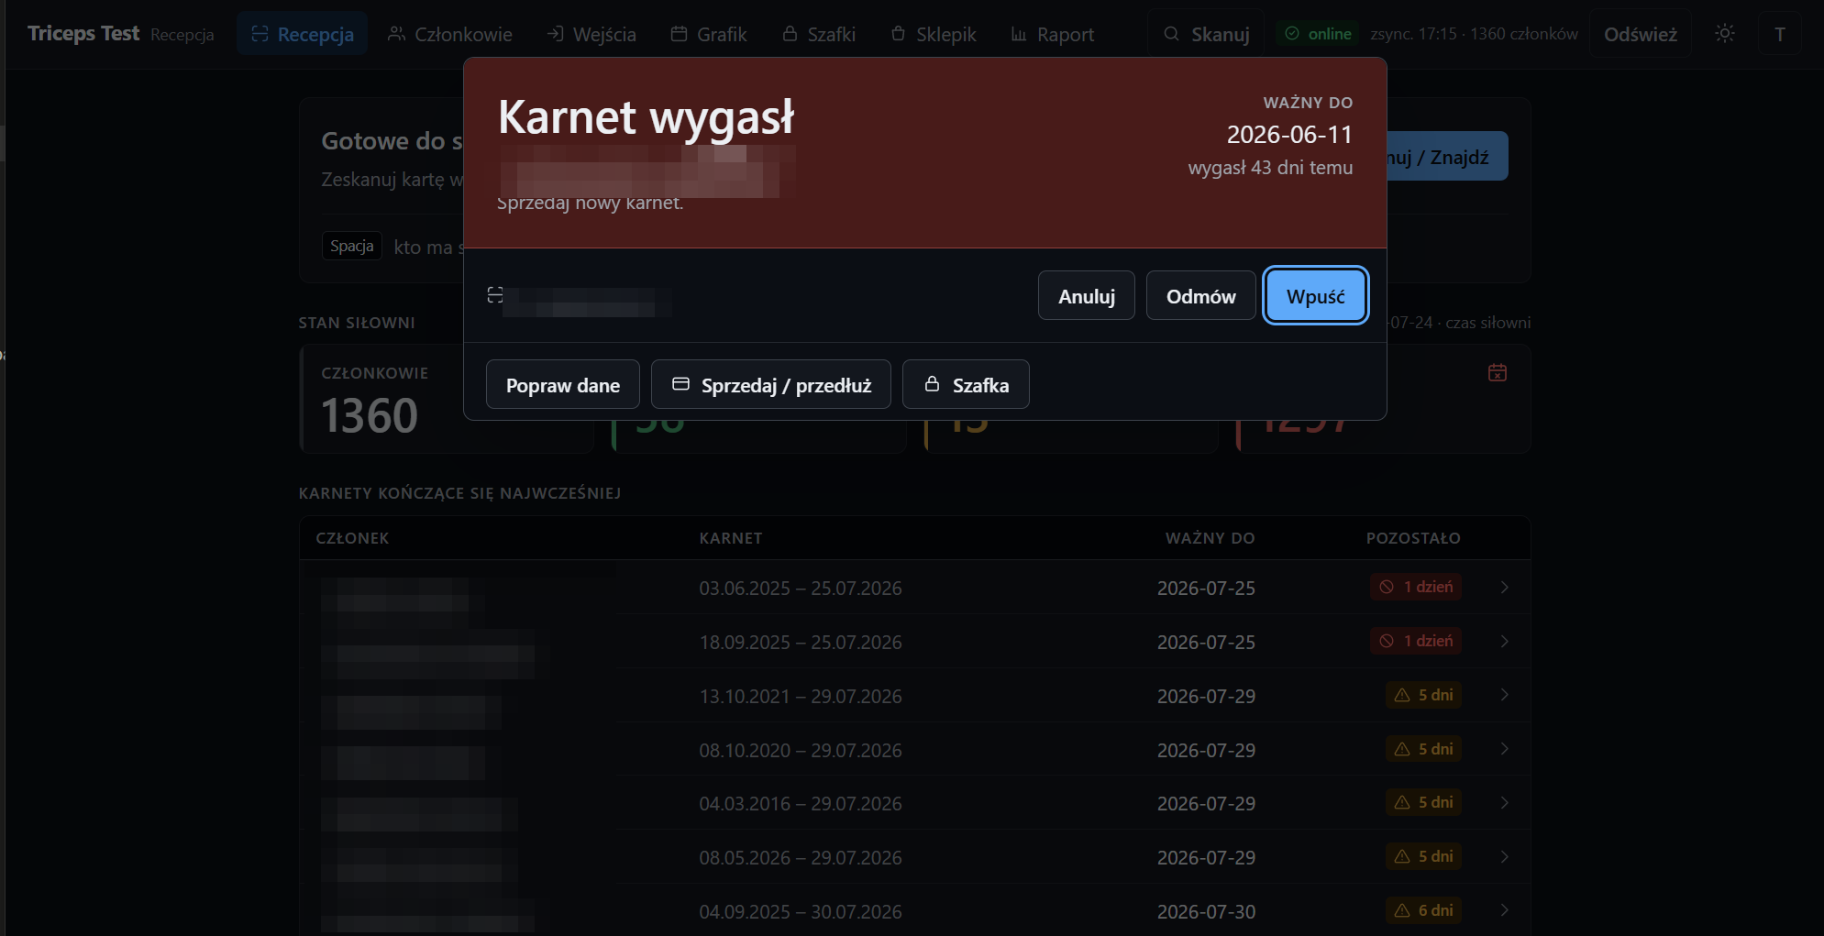Click the Wpuść button
Image resolution: width=1824 pixels, height=936 pixels.
pyautogui.click(x=1316, y=295)
